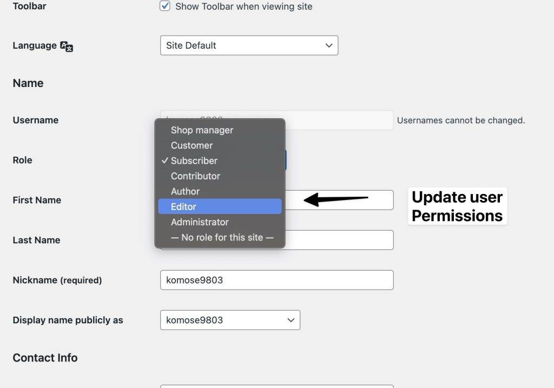Select the Customer role option

192,145
